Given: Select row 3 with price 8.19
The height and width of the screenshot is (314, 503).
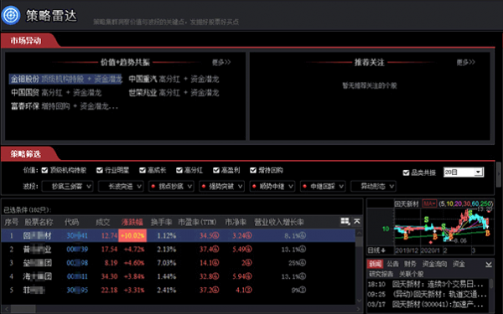Looking at the screenshot, I should coord(178,263).
